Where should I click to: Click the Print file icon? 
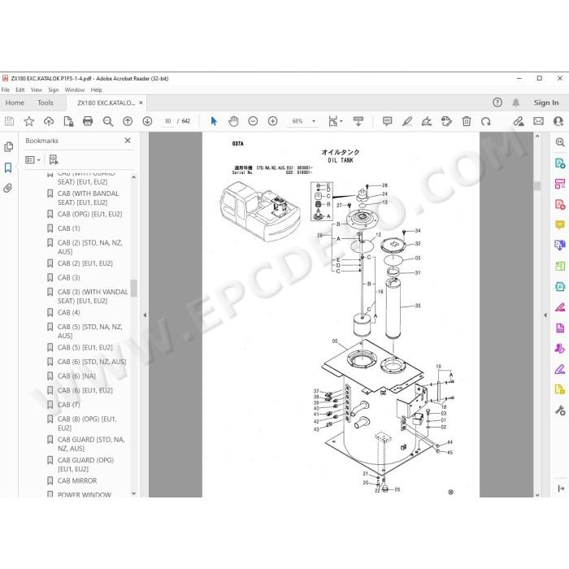click(x=88, y=121)
